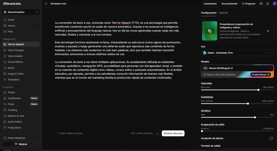Click the Comentarios button

click(210, 4)
